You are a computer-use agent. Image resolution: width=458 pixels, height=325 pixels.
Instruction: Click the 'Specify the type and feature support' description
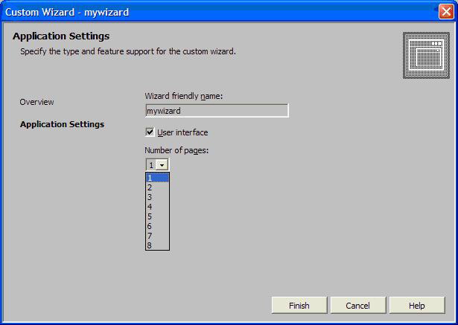click(128, 51)
